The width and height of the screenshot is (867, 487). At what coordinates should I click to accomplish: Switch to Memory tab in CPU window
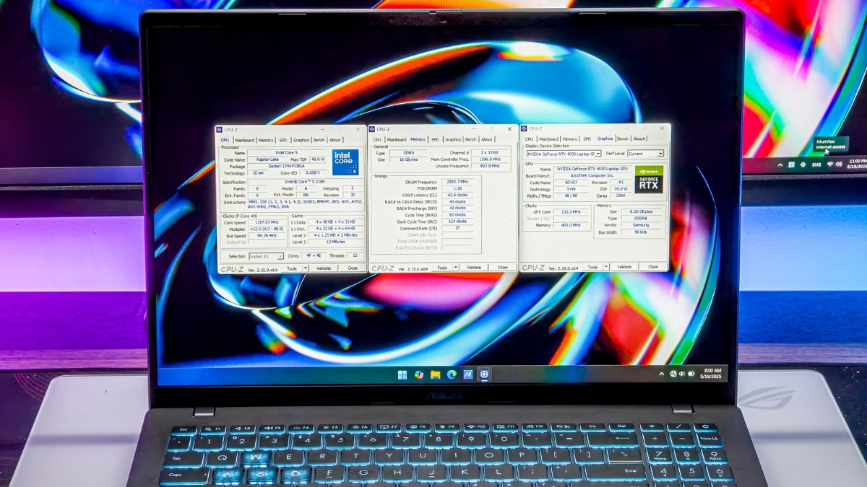tap(266, 140)
